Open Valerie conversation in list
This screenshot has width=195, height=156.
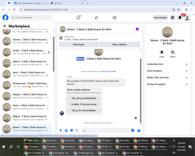pos(26,63)
